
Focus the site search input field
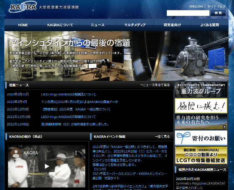pyautogui.click(x=188, y=13)
